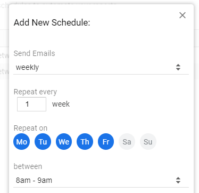The height and width of the screenshot is (193, 199).
Task: Close the Add New Schedule dialog
Action: click(x=183, y=15)
